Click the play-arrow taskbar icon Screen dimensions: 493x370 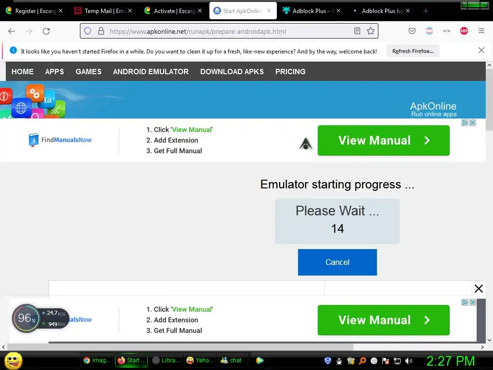point(259,360)
